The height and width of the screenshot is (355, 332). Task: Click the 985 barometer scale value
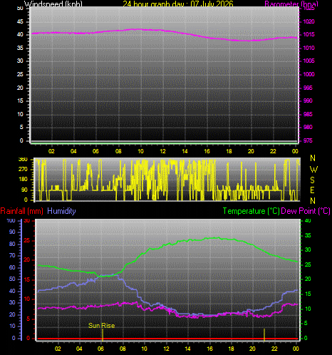tap(308, 114)
